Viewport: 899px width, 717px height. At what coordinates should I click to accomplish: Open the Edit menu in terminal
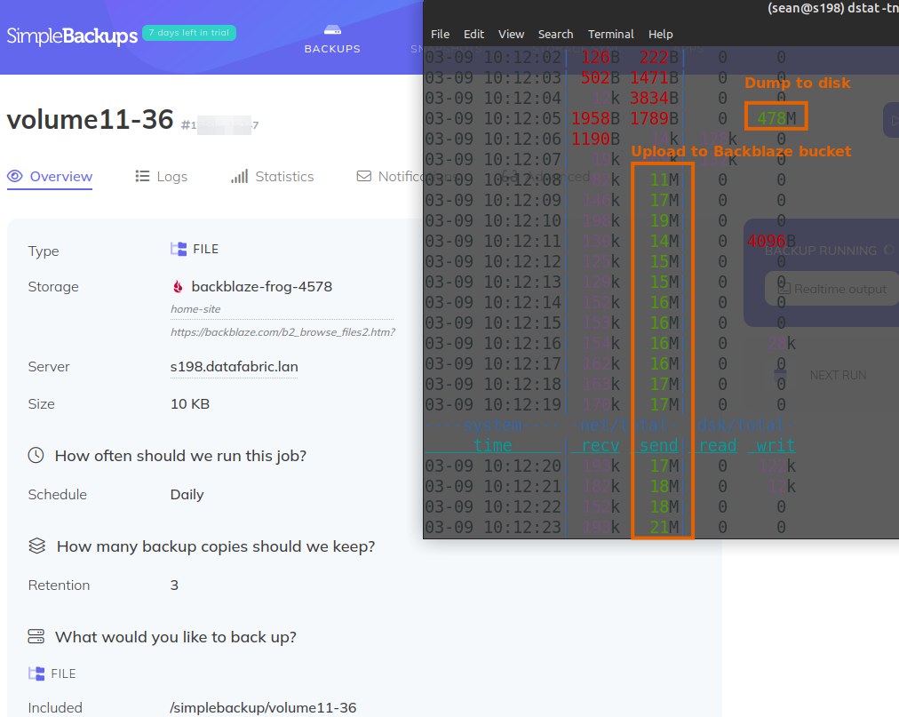473,35
